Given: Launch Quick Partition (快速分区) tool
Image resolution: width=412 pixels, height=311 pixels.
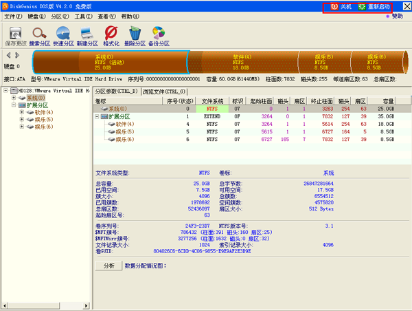Looking at the screenshot, I should point(63,36).
